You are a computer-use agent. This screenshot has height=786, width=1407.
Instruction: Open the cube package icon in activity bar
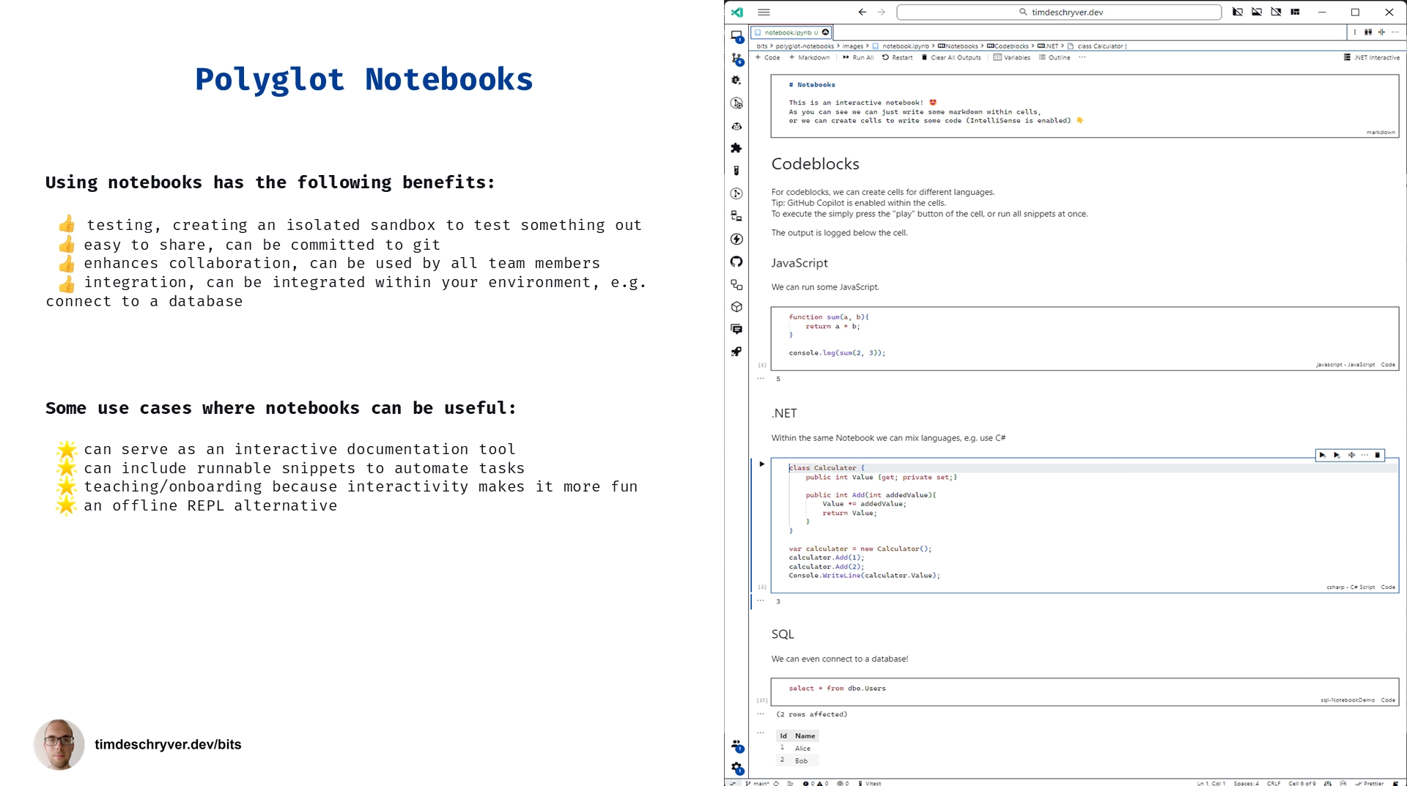(x=736, y=307)
